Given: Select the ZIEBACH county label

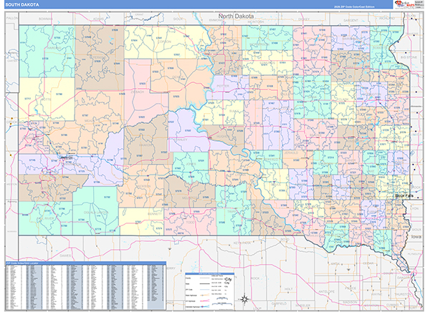Looking at the screenshot, I should [x=137, y=92].
